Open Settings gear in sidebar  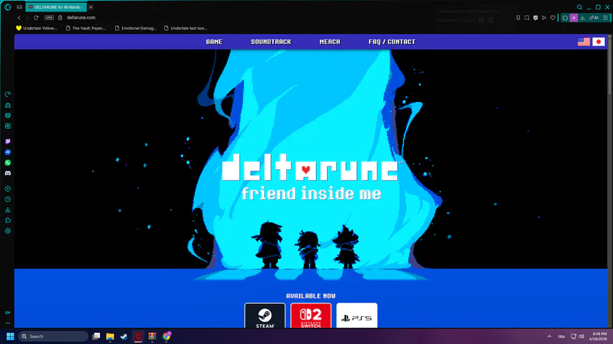coord(7,231)
